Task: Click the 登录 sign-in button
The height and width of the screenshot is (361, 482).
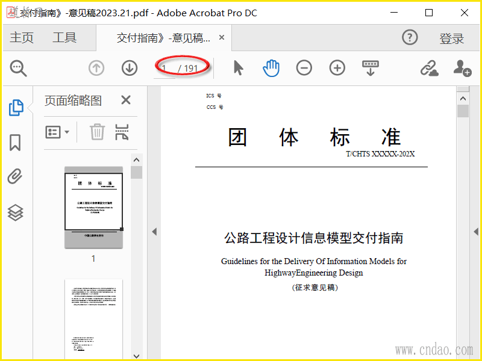Action: point(451,39)
